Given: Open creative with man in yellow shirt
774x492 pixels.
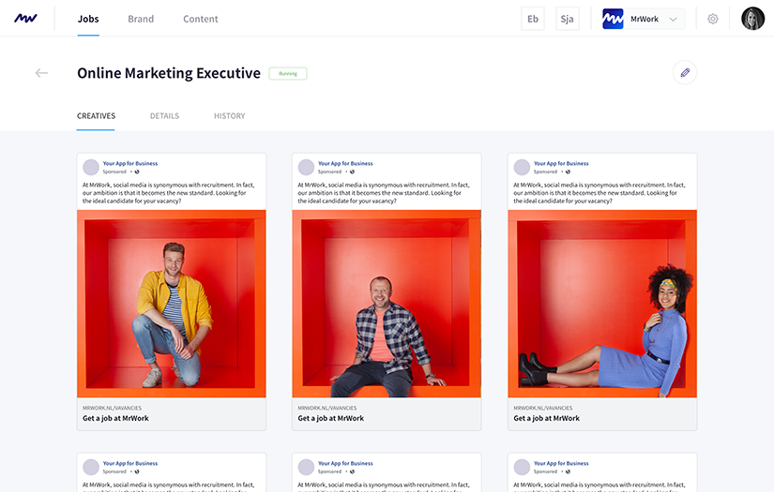Looking at the screenshot, I should [172, 304].
